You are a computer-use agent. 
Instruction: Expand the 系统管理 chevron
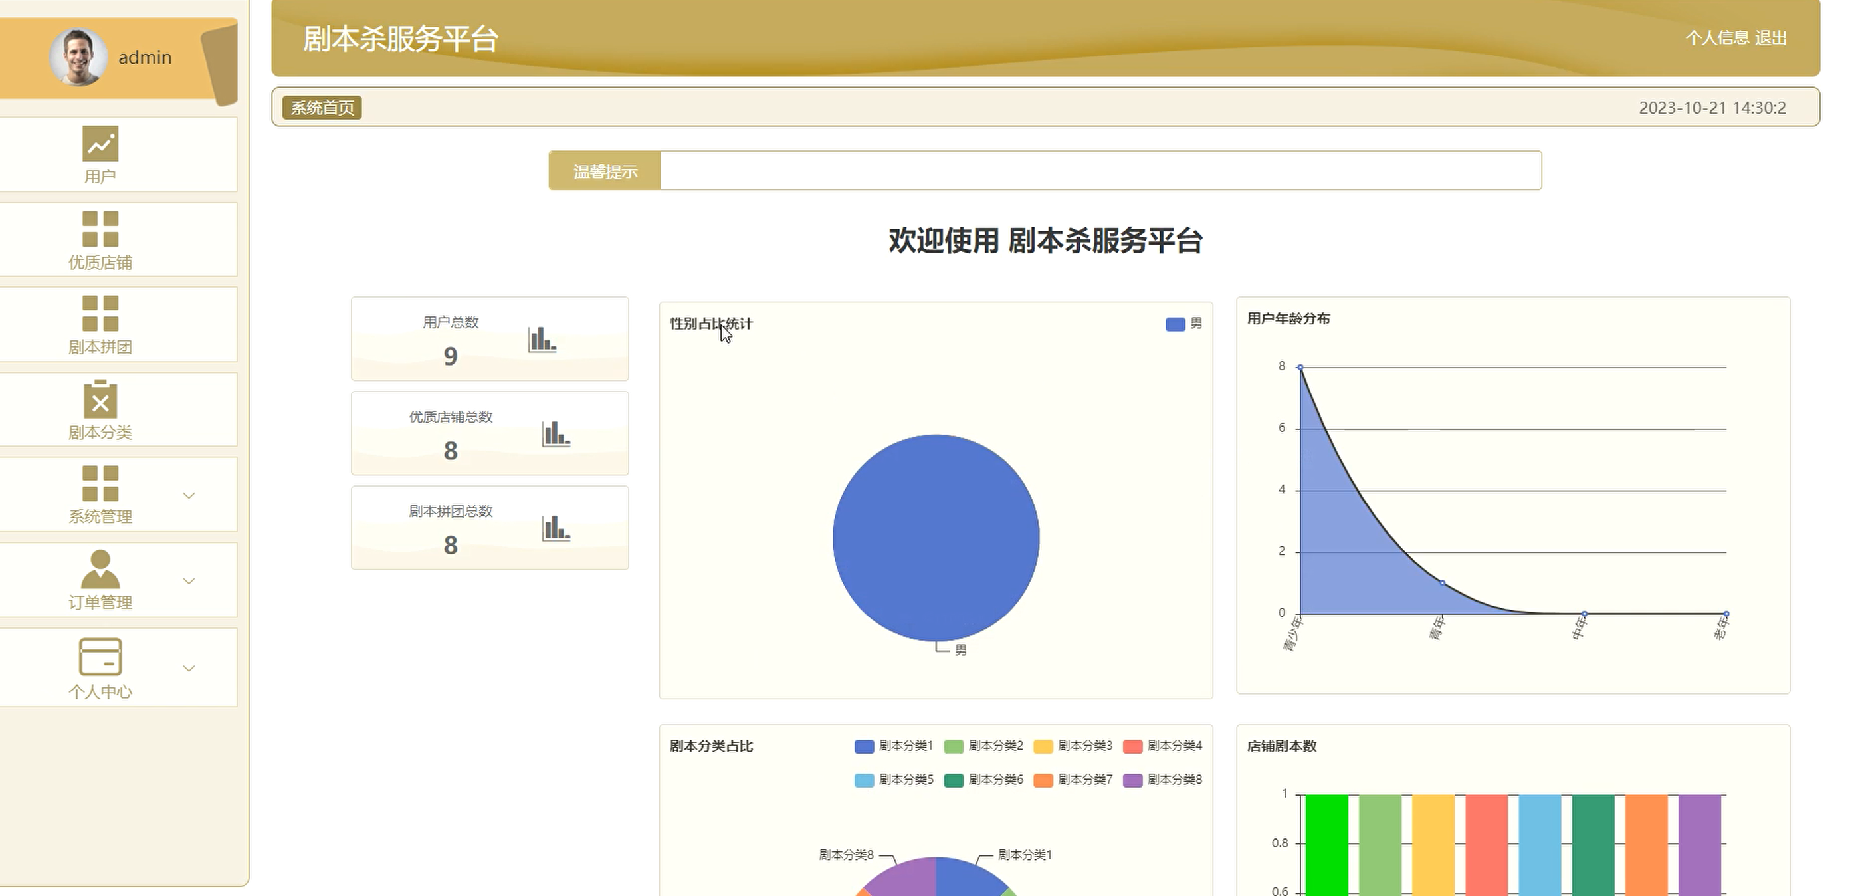[x=189, y=495]
